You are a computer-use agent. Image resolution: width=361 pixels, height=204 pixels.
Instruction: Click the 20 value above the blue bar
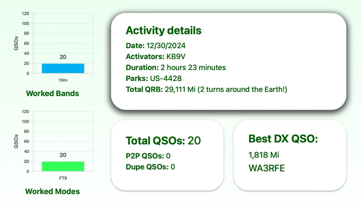[x=63, y=57]
